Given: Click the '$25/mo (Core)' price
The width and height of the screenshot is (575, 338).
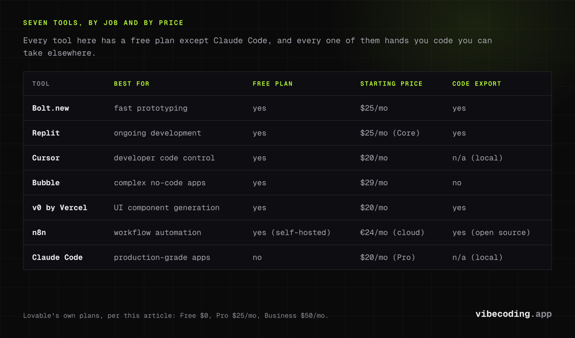Looking at the screenshot, I should [x=390, y=133].
